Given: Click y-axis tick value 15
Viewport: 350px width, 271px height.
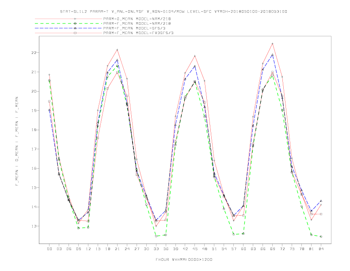Looking at the screenshot, I should click(34, 188).
